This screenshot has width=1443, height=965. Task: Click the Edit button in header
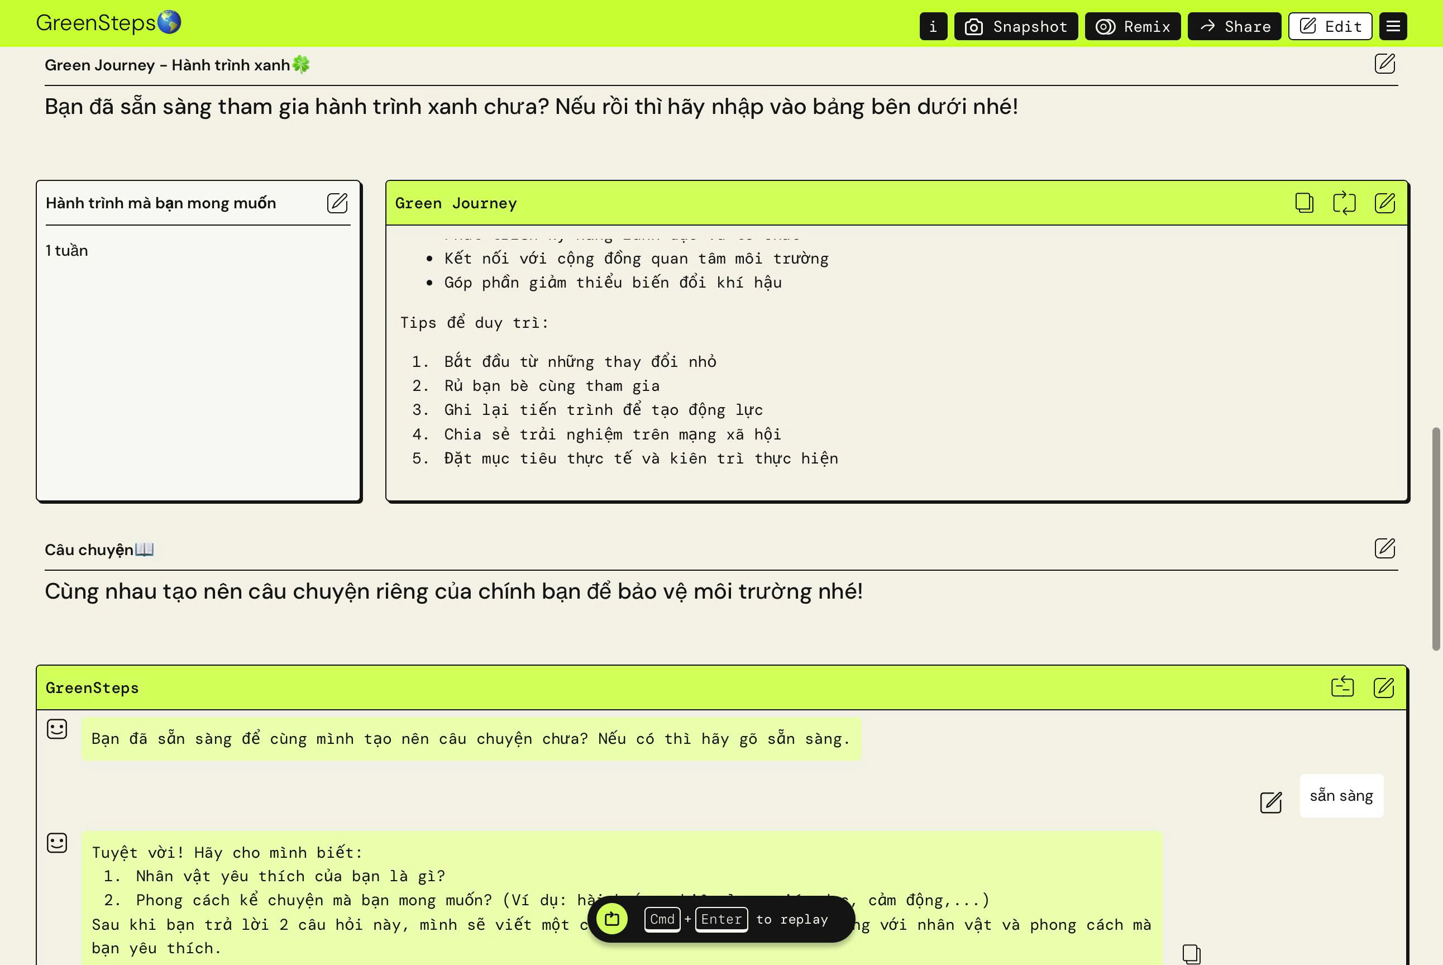click(1330, 26)
